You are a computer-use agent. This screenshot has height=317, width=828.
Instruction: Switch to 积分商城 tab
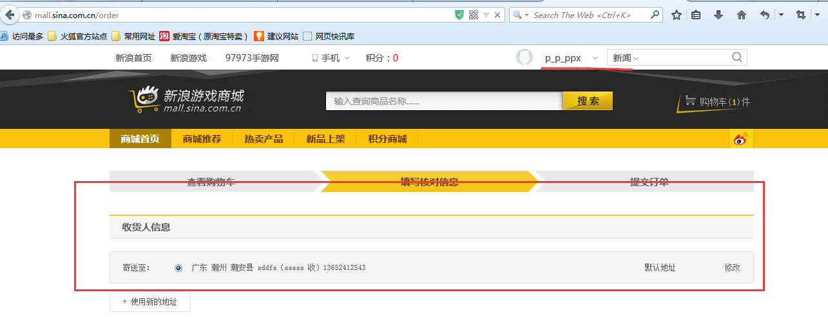pos(387,139)
